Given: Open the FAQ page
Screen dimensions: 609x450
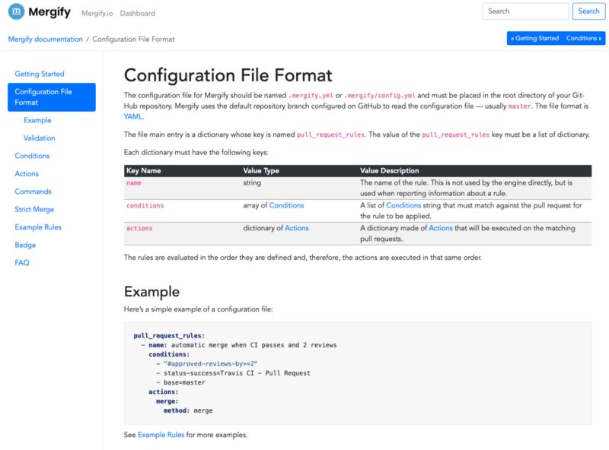Looking at the screenshot, I should coord(21,262).
